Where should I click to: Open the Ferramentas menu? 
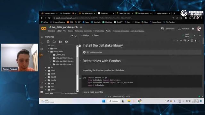pos(99,31)
